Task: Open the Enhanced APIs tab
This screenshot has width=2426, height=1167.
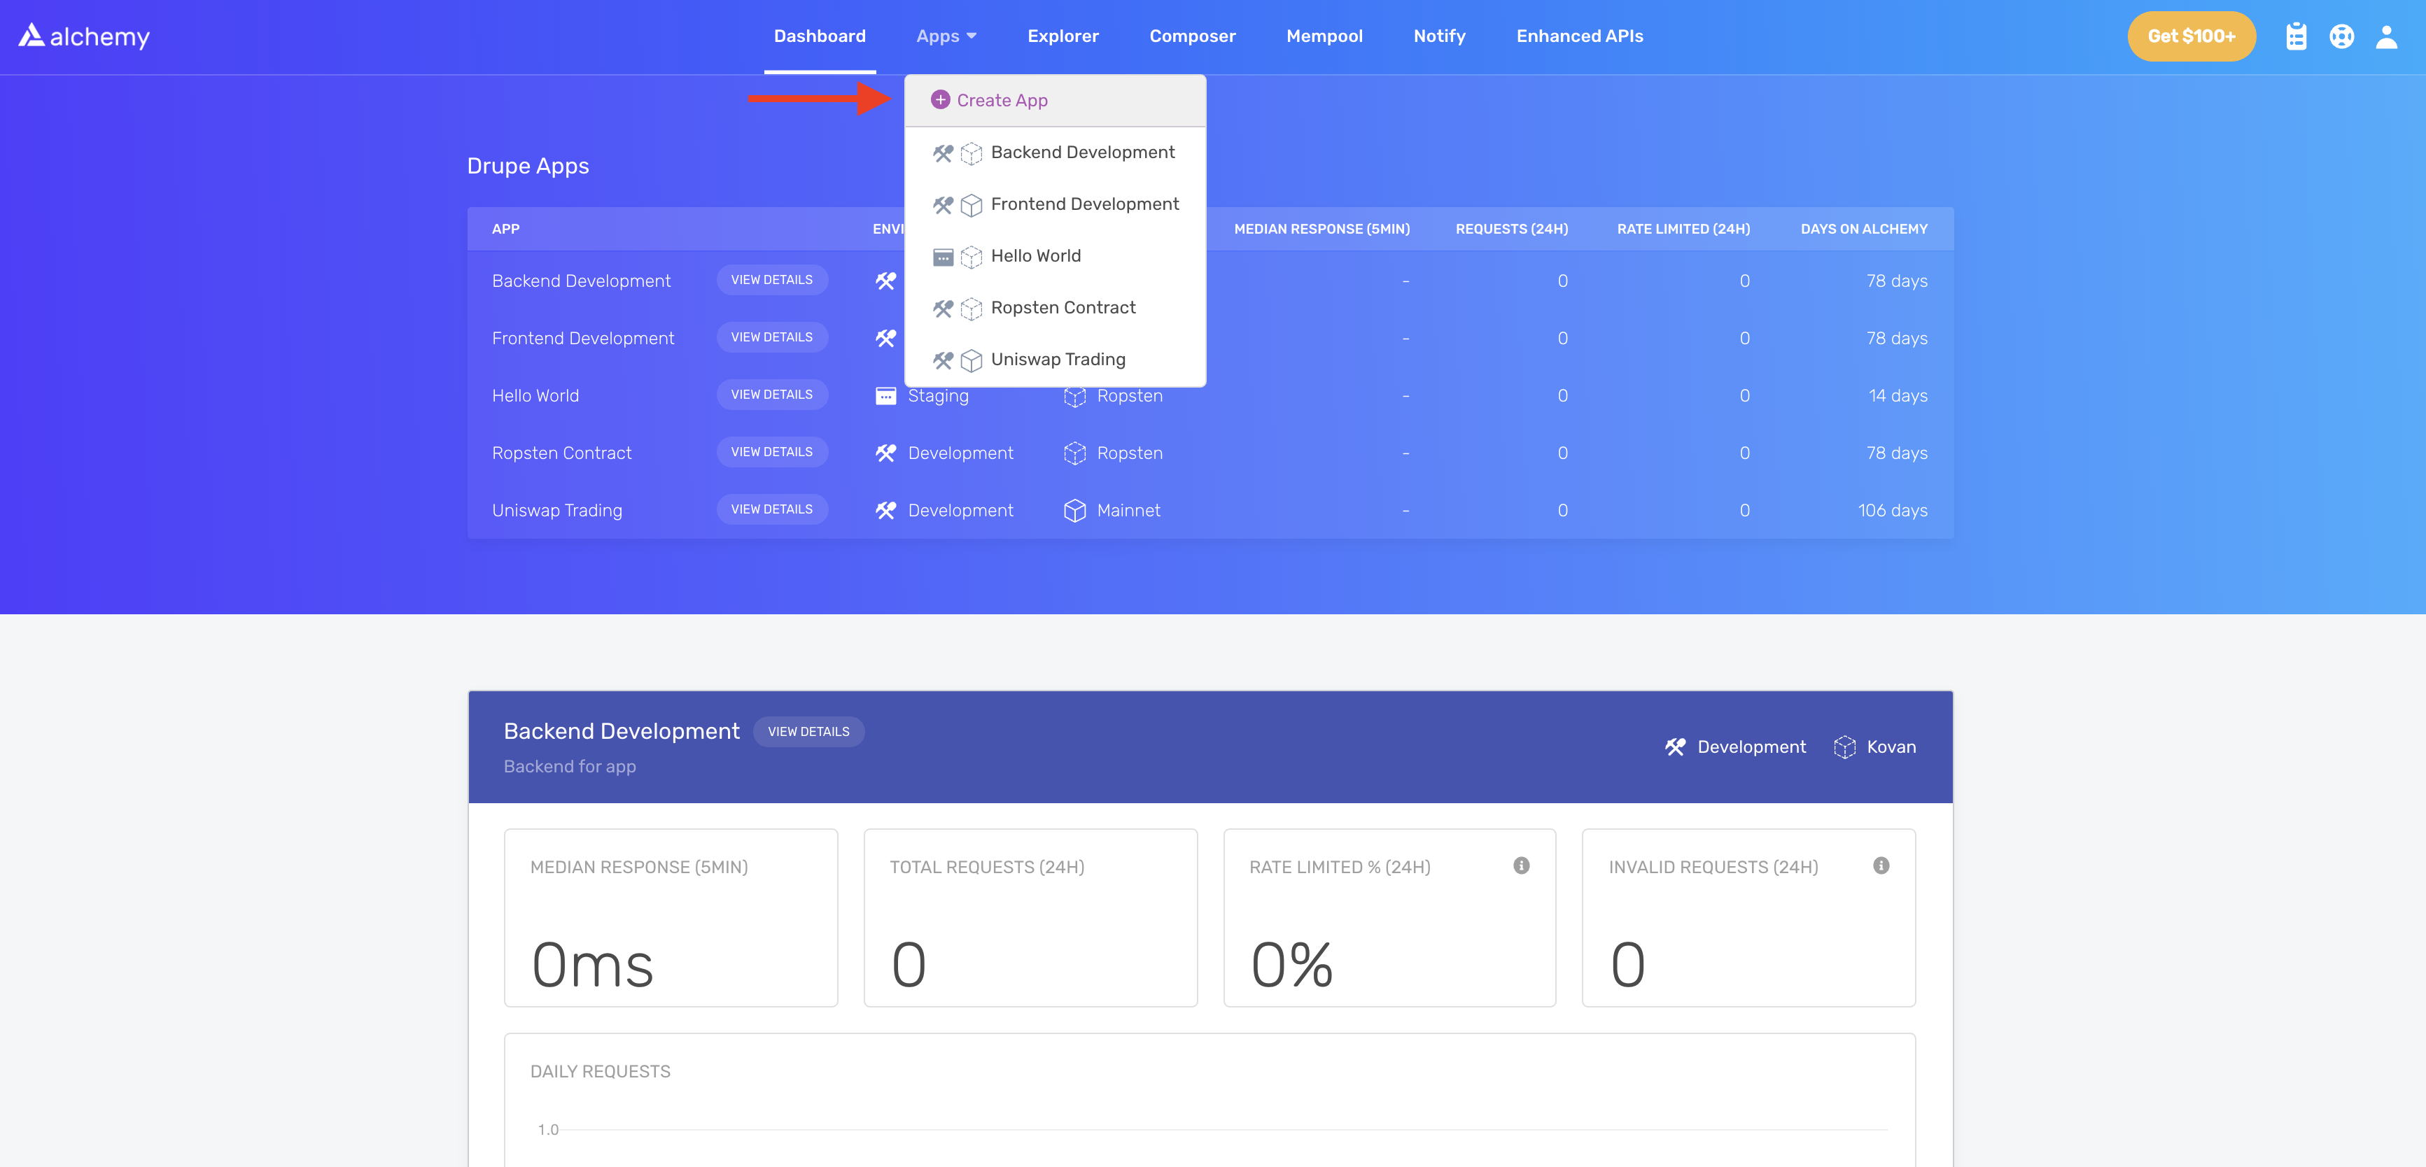Action: 1579,36
